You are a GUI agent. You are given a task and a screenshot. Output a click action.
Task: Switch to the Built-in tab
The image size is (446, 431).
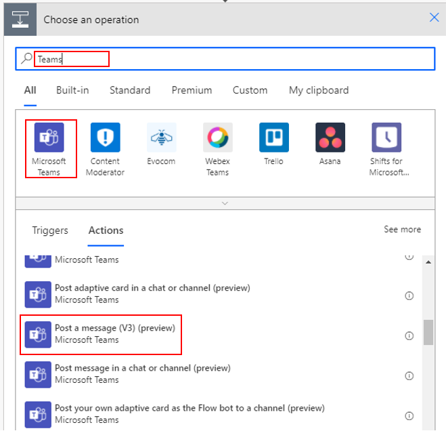pos(72,90)
